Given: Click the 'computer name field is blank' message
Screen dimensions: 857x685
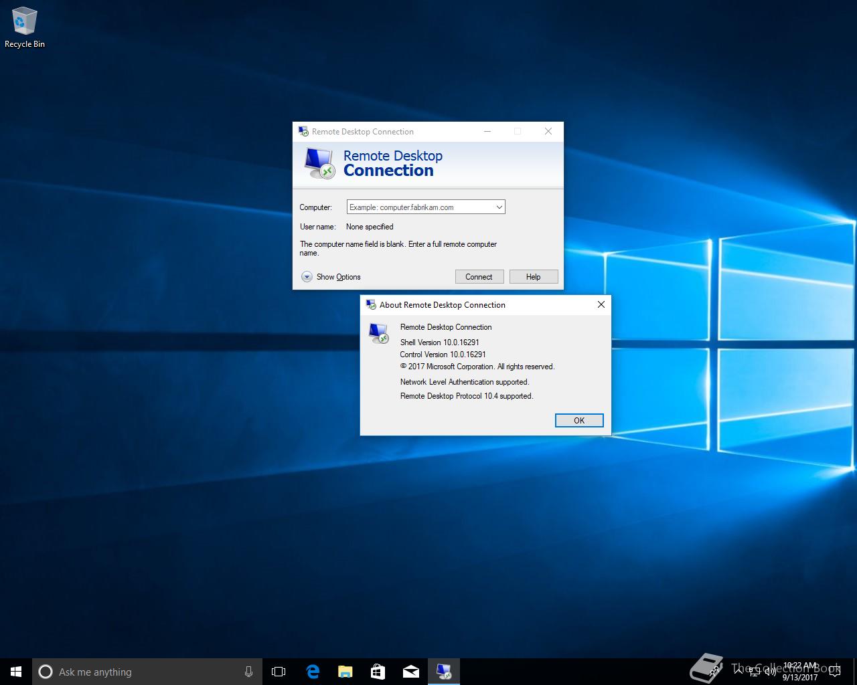Looking at the screenshot, I should [x=398, y=248].
